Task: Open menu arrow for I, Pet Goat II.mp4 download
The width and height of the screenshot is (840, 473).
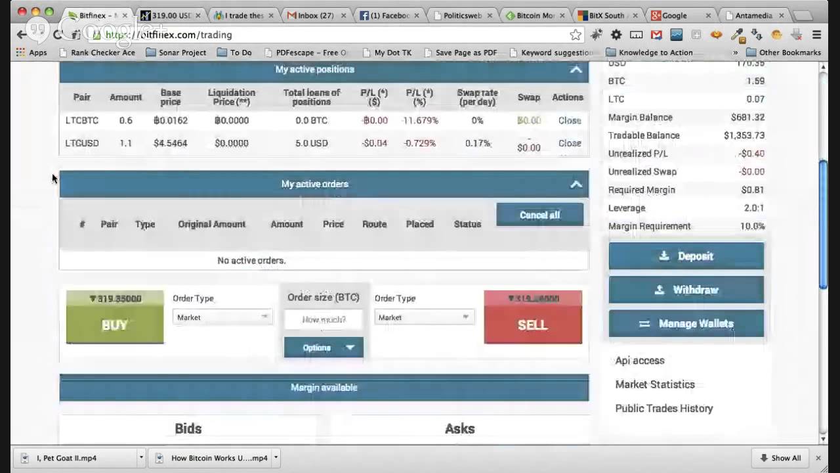Action: pos(140,458)
